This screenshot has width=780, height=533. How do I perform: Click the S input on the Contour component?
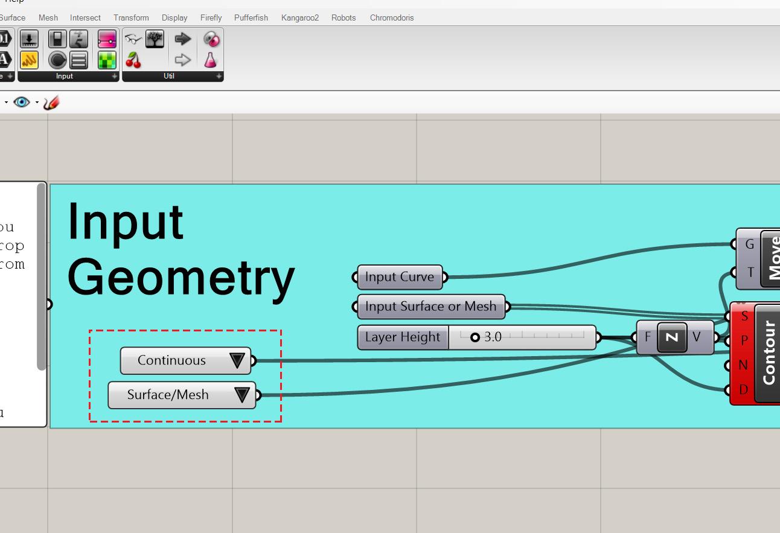tap(744, 316)
